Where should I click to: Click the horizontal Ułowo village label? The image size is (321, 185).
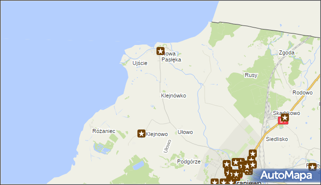[x=185, y=132]
